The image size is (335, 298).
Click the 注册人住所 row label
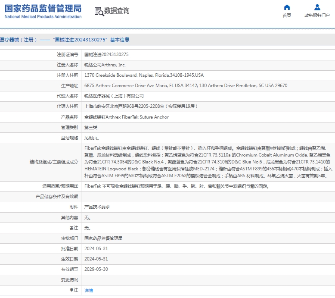click(x=67, y=75)
